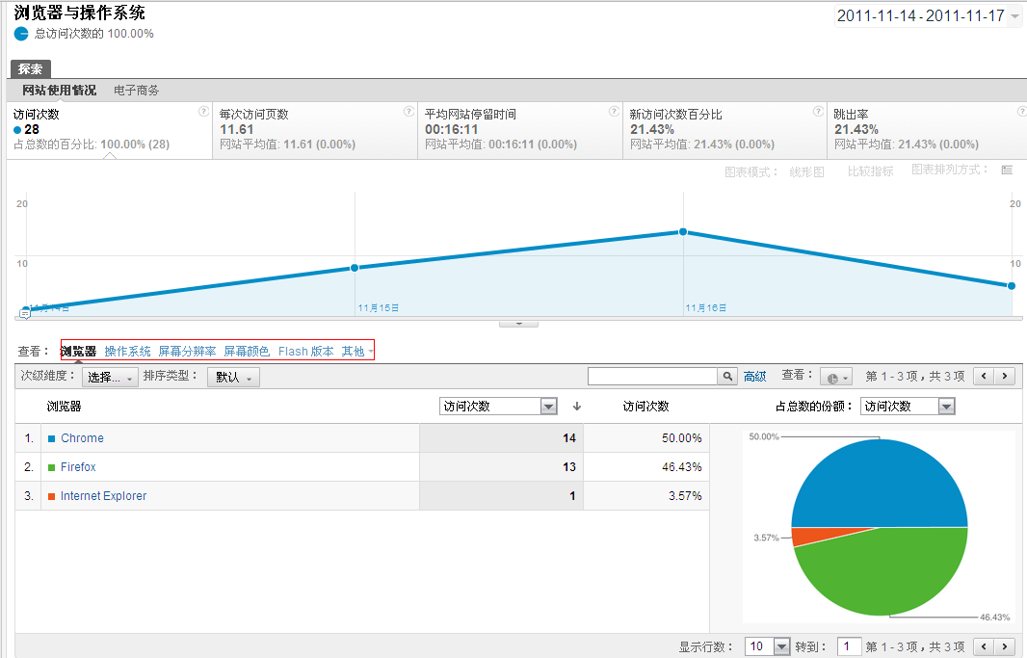This screenshot has height=658, width=1027.
Task: Open the 访问次数 metric column dropdown
Action: click(x=498, y=407)
